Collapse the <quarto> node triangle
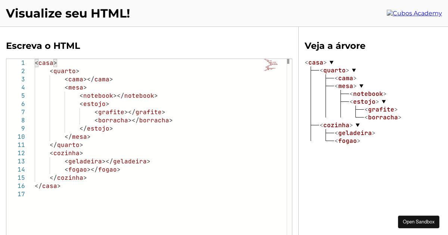 click(x=354, y=70)
